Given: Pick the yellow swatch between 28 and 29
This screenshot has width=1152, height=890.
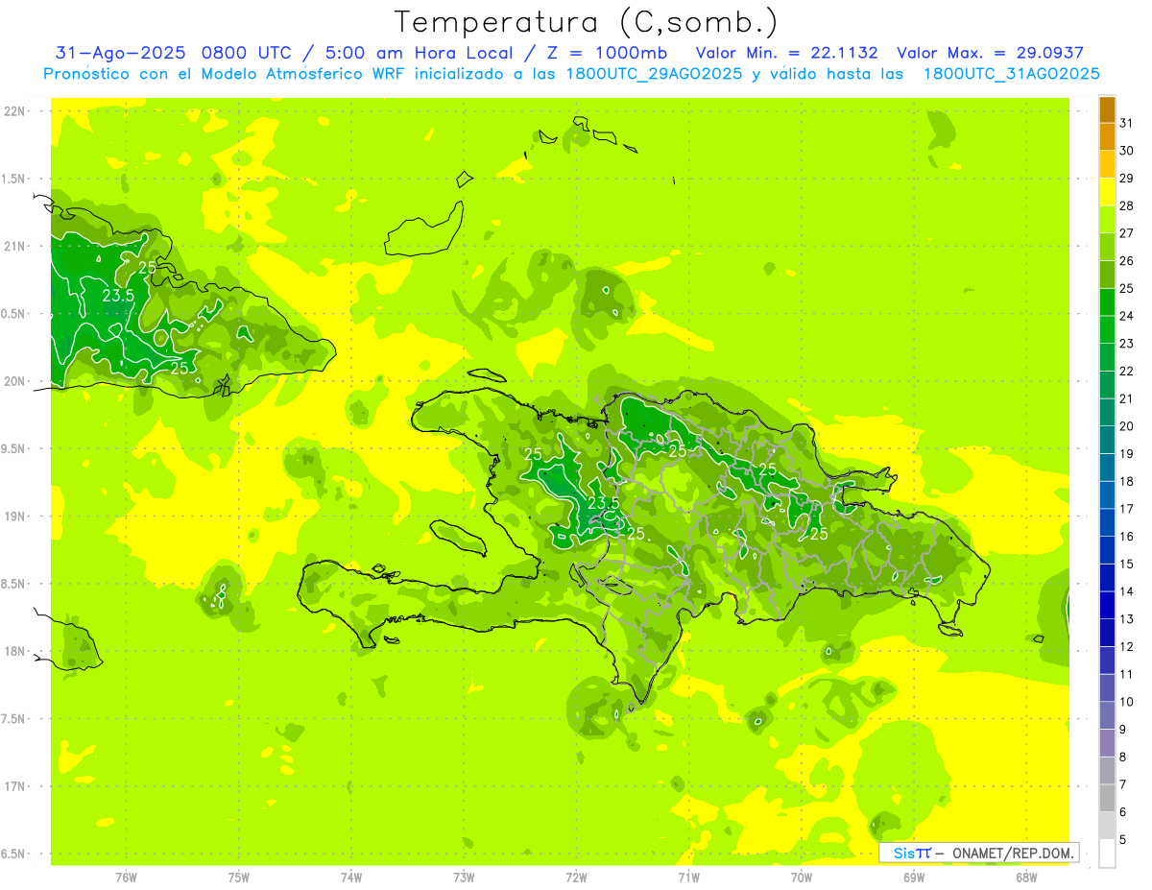Looking at the screenshot, I should 1107,192.
